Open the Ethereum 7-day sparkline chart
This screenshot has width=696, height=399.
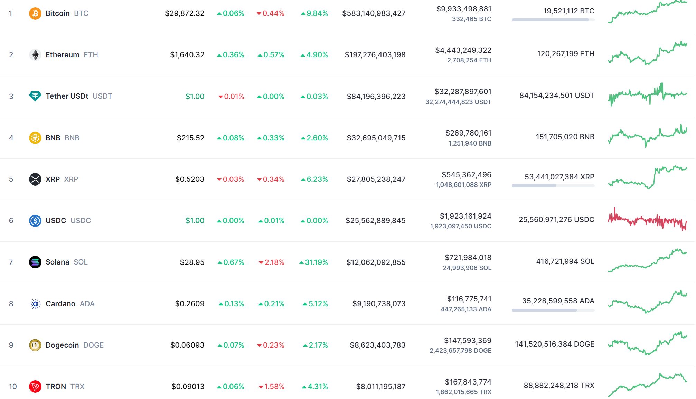(647, 54)
